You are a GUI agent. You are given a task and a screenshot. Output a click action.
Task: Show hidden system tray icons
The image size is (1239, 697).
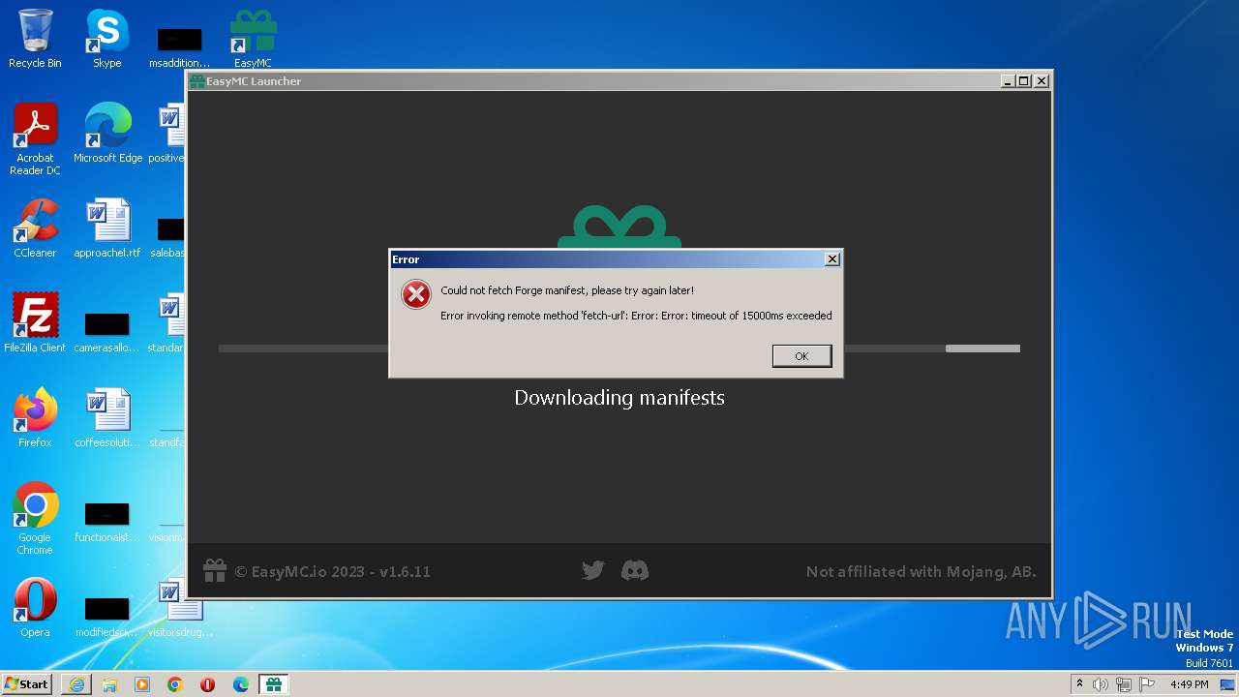tap(1079, 684)
